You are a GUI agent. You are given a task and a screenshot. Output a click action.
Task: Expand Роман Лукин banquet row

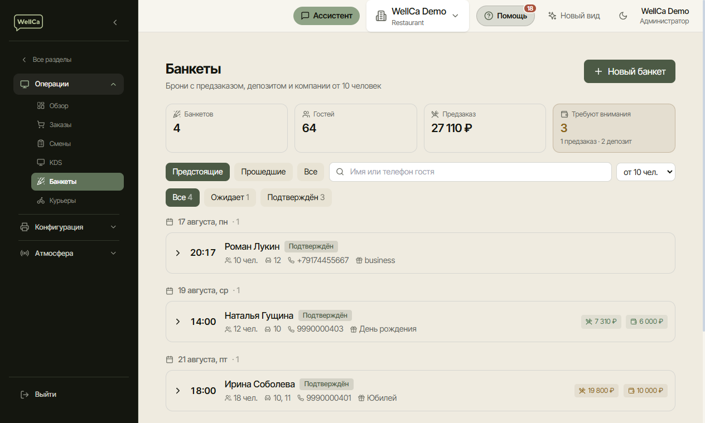click(178, 253)
